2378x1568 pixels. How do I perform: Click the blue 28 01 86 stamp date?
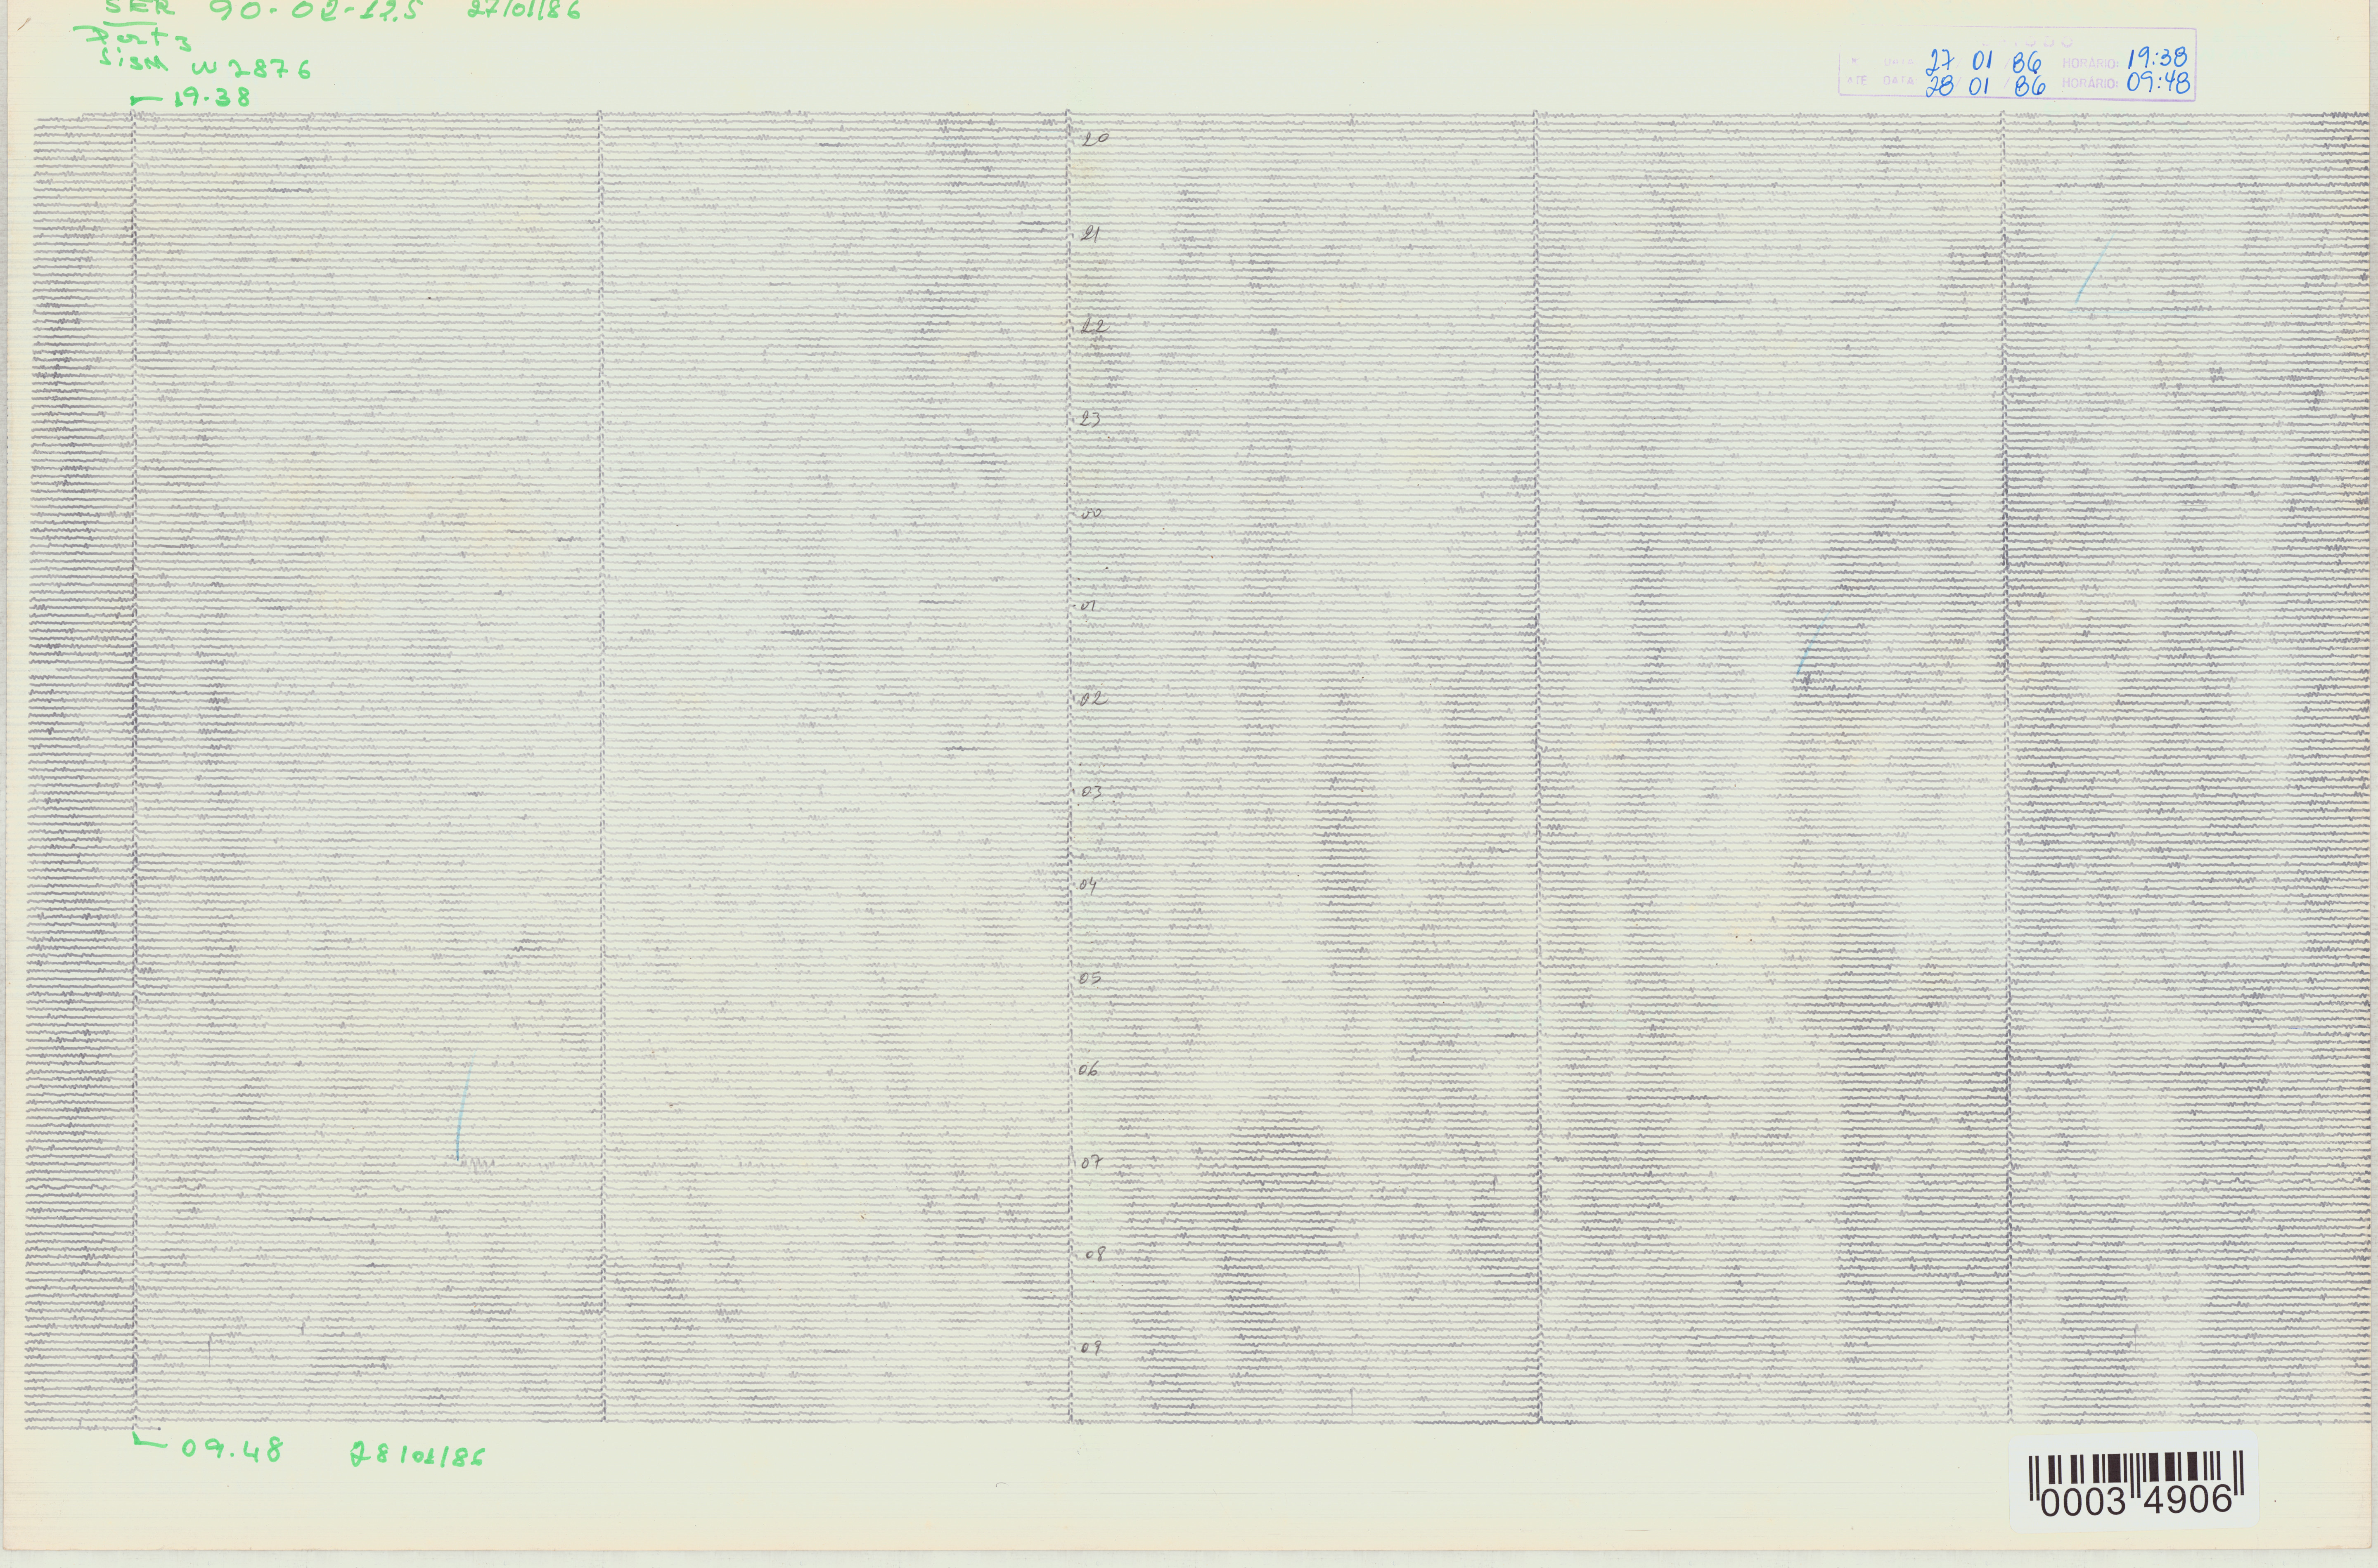click(x=1986, y=86)
